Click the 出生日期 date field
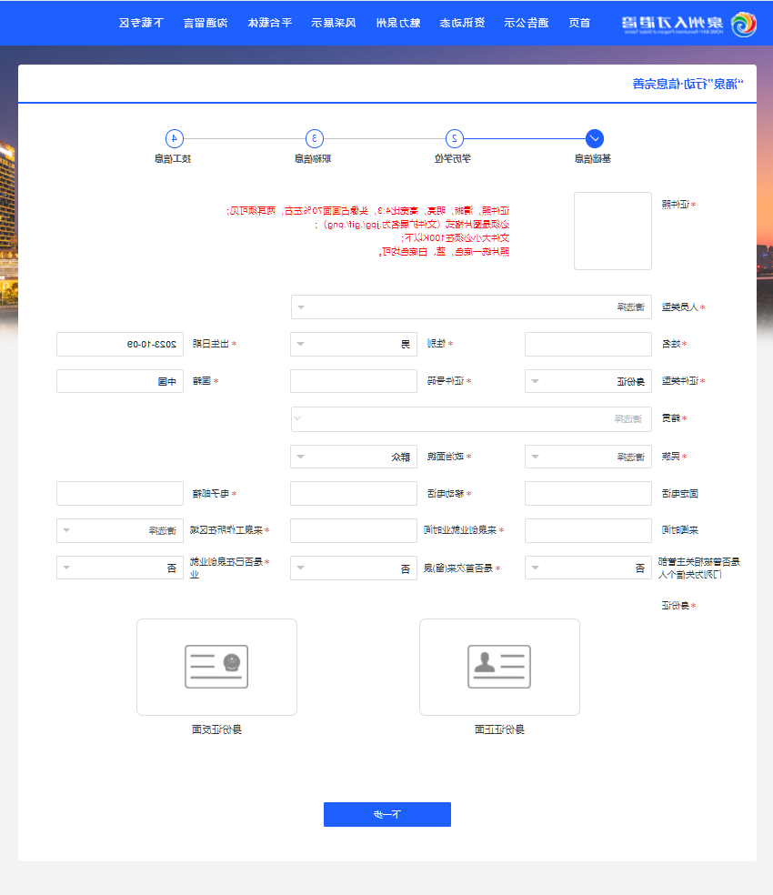 click(120, 344)
